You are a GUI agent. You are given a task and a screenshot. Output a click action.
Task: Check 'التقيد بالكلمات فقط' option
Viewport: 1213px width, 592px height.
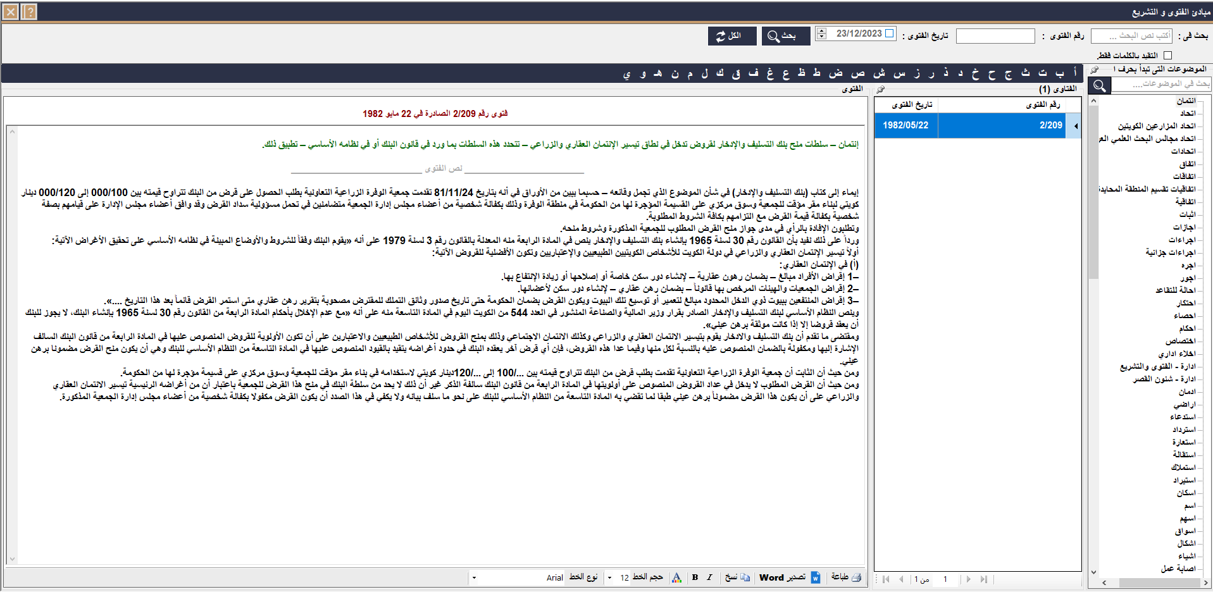(1167, 56)
